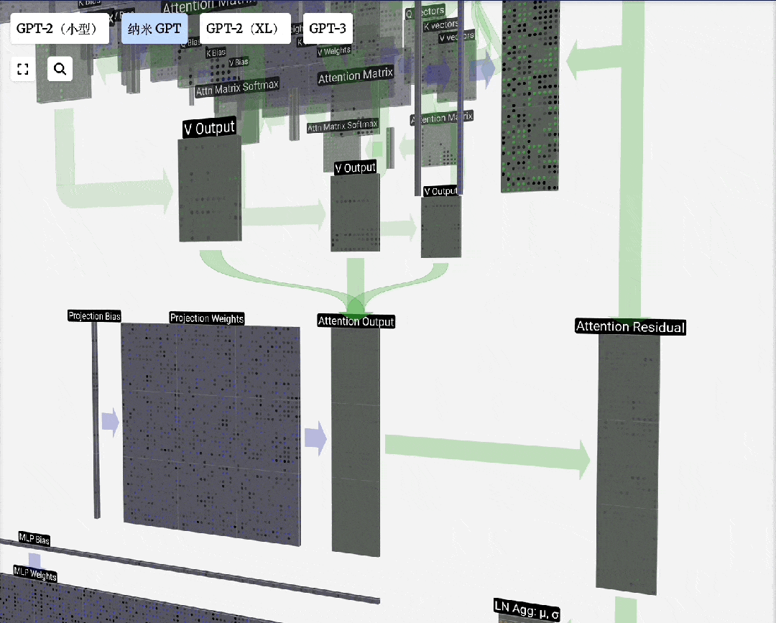Click the Projection Weights matrix block
776x623 pixels.
pyautogui.click(x=211, y=433)
